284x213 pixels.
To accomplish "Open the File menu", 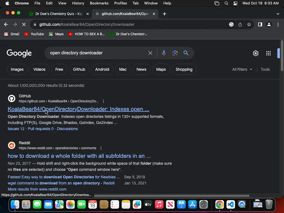I will (37, 3).
